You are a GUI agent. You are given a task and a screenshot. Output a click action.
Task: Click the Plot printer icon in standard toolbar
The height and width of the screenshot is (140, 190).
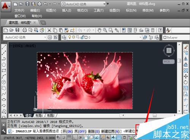click(24, 30)
